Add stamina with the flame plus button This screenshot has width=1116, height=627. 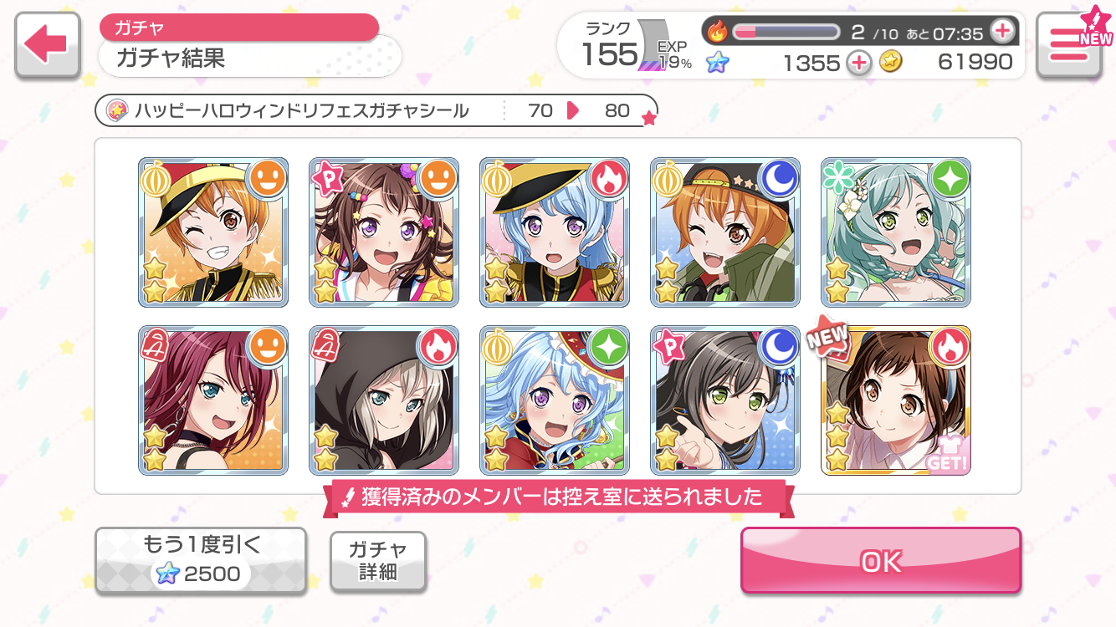(x=1001, y=32)
